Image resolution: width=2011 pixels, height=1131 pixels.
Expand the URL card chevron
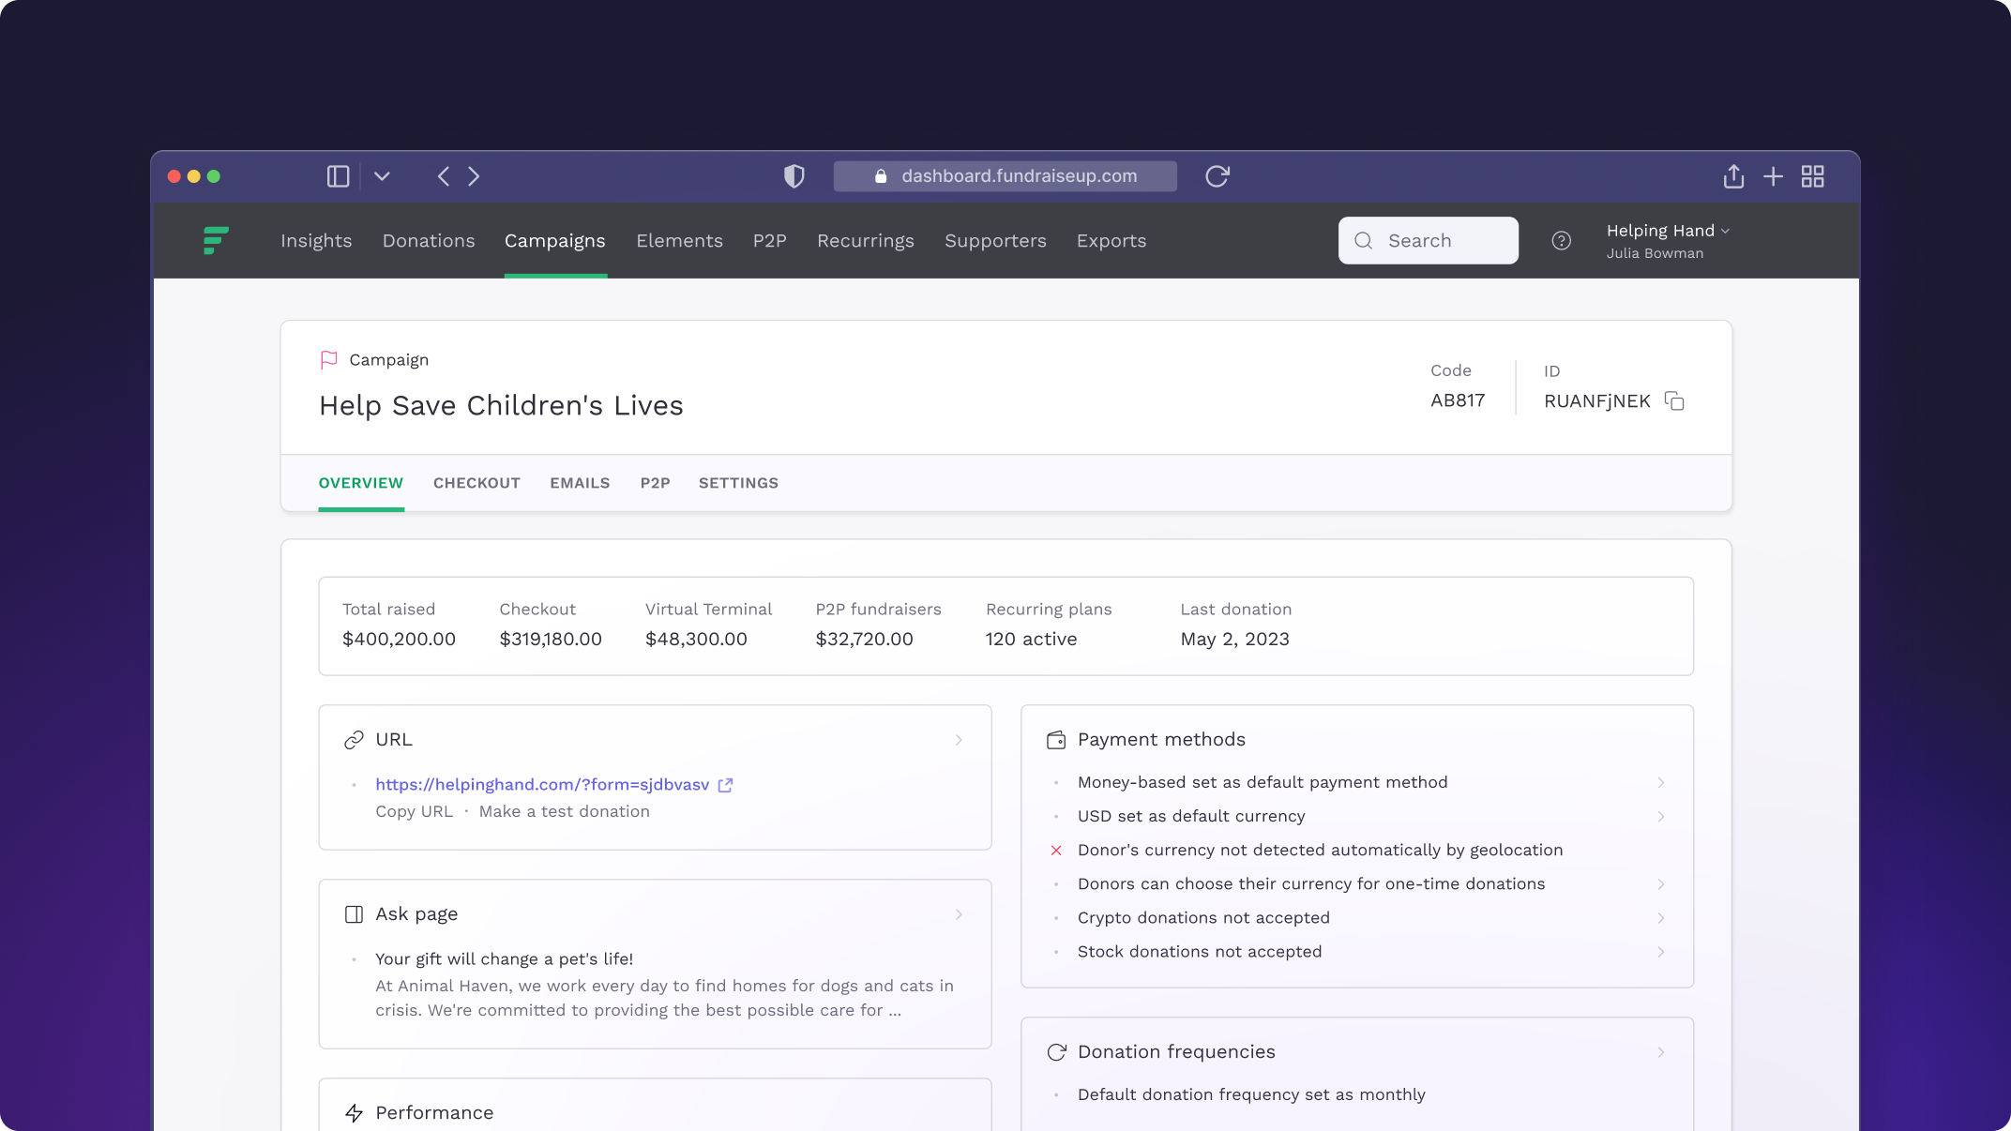point(959,740)
